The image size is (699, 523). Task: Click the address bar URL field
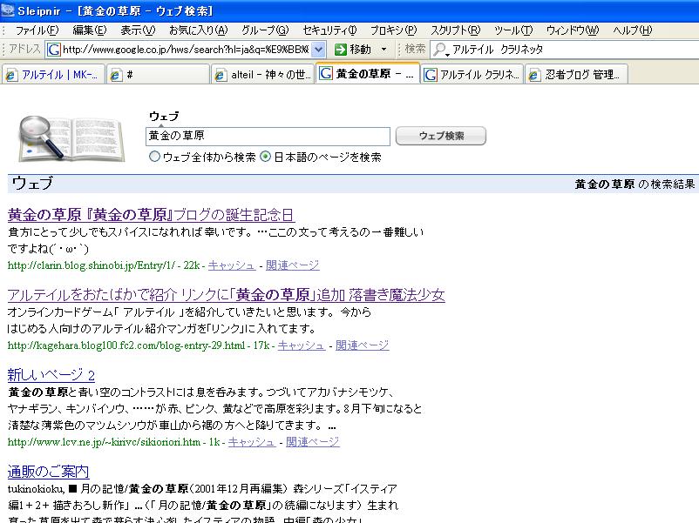click(186, 50)
